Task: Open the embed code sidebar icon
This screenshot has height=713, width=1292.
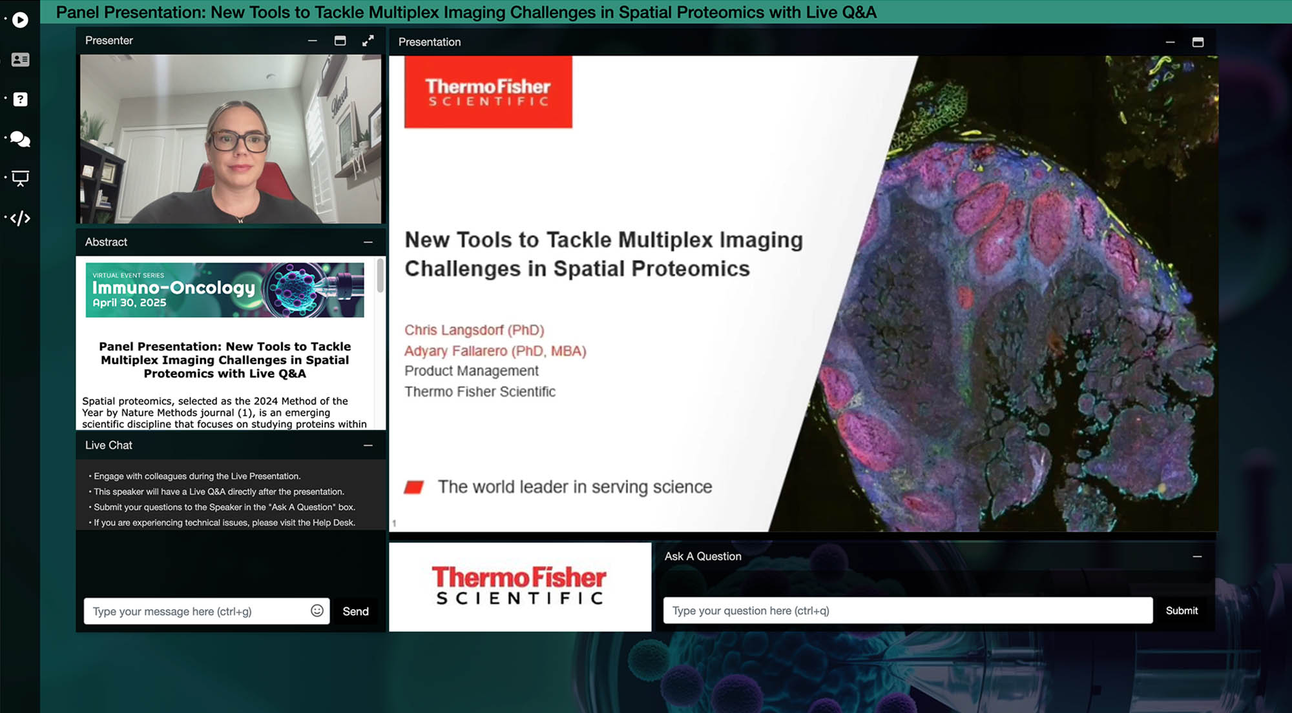Action: pos(20,218)
